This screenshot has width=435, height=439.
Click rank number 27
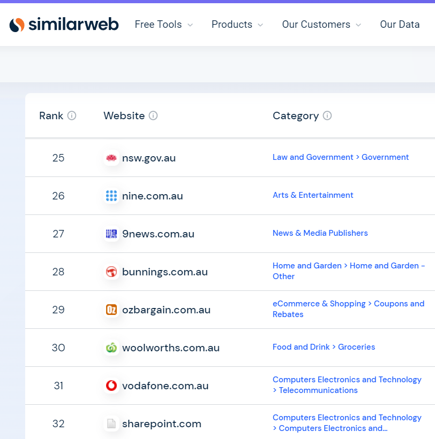pos(58,234)
